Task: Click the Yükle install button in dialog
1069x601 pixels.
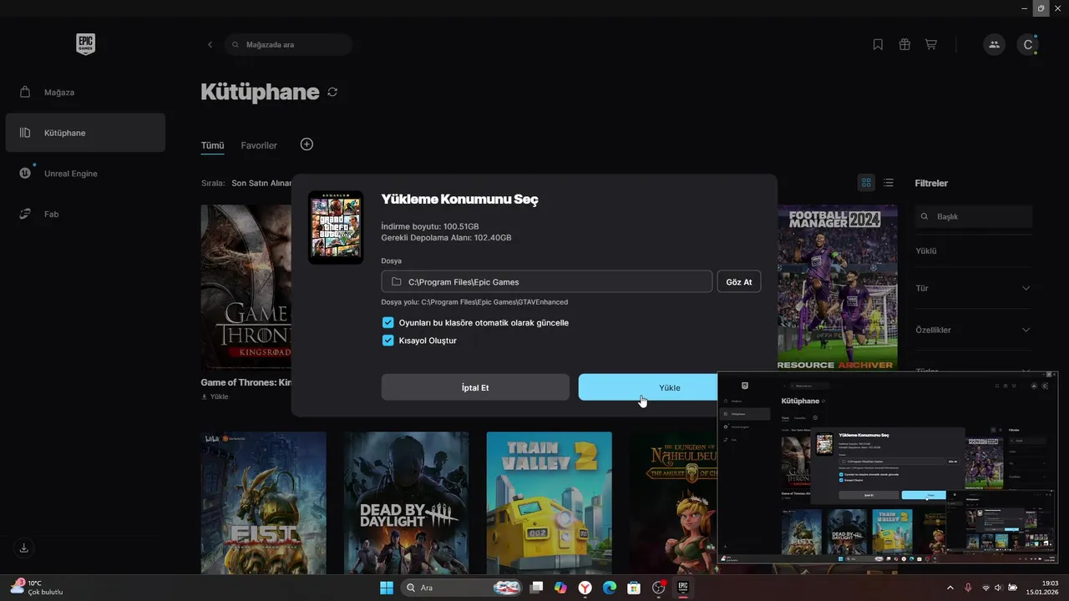Action: pyautogui.click(x=647, y=387)
